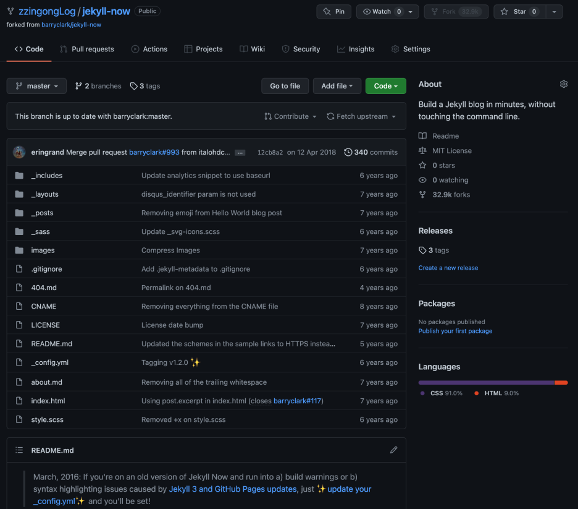Click the orange HTML language bar segment
Screen dimensions: 578x509
[561, 383]
